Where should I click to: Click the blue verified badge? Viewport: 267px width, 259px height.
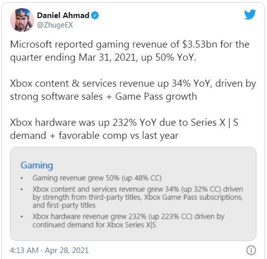pos(95,16)
